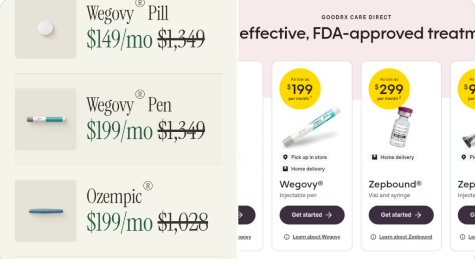This screenshot has width=475, height=259.
Task: Click the Ozempic pen product image
Action: [45, 211]
